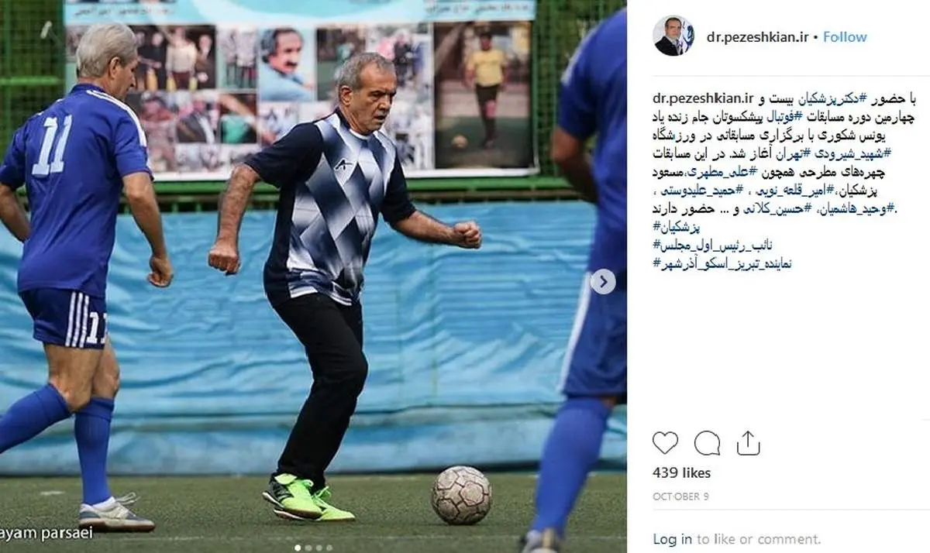Select the first carousel indicator dot
930x553 pixels.
(298, 548)
